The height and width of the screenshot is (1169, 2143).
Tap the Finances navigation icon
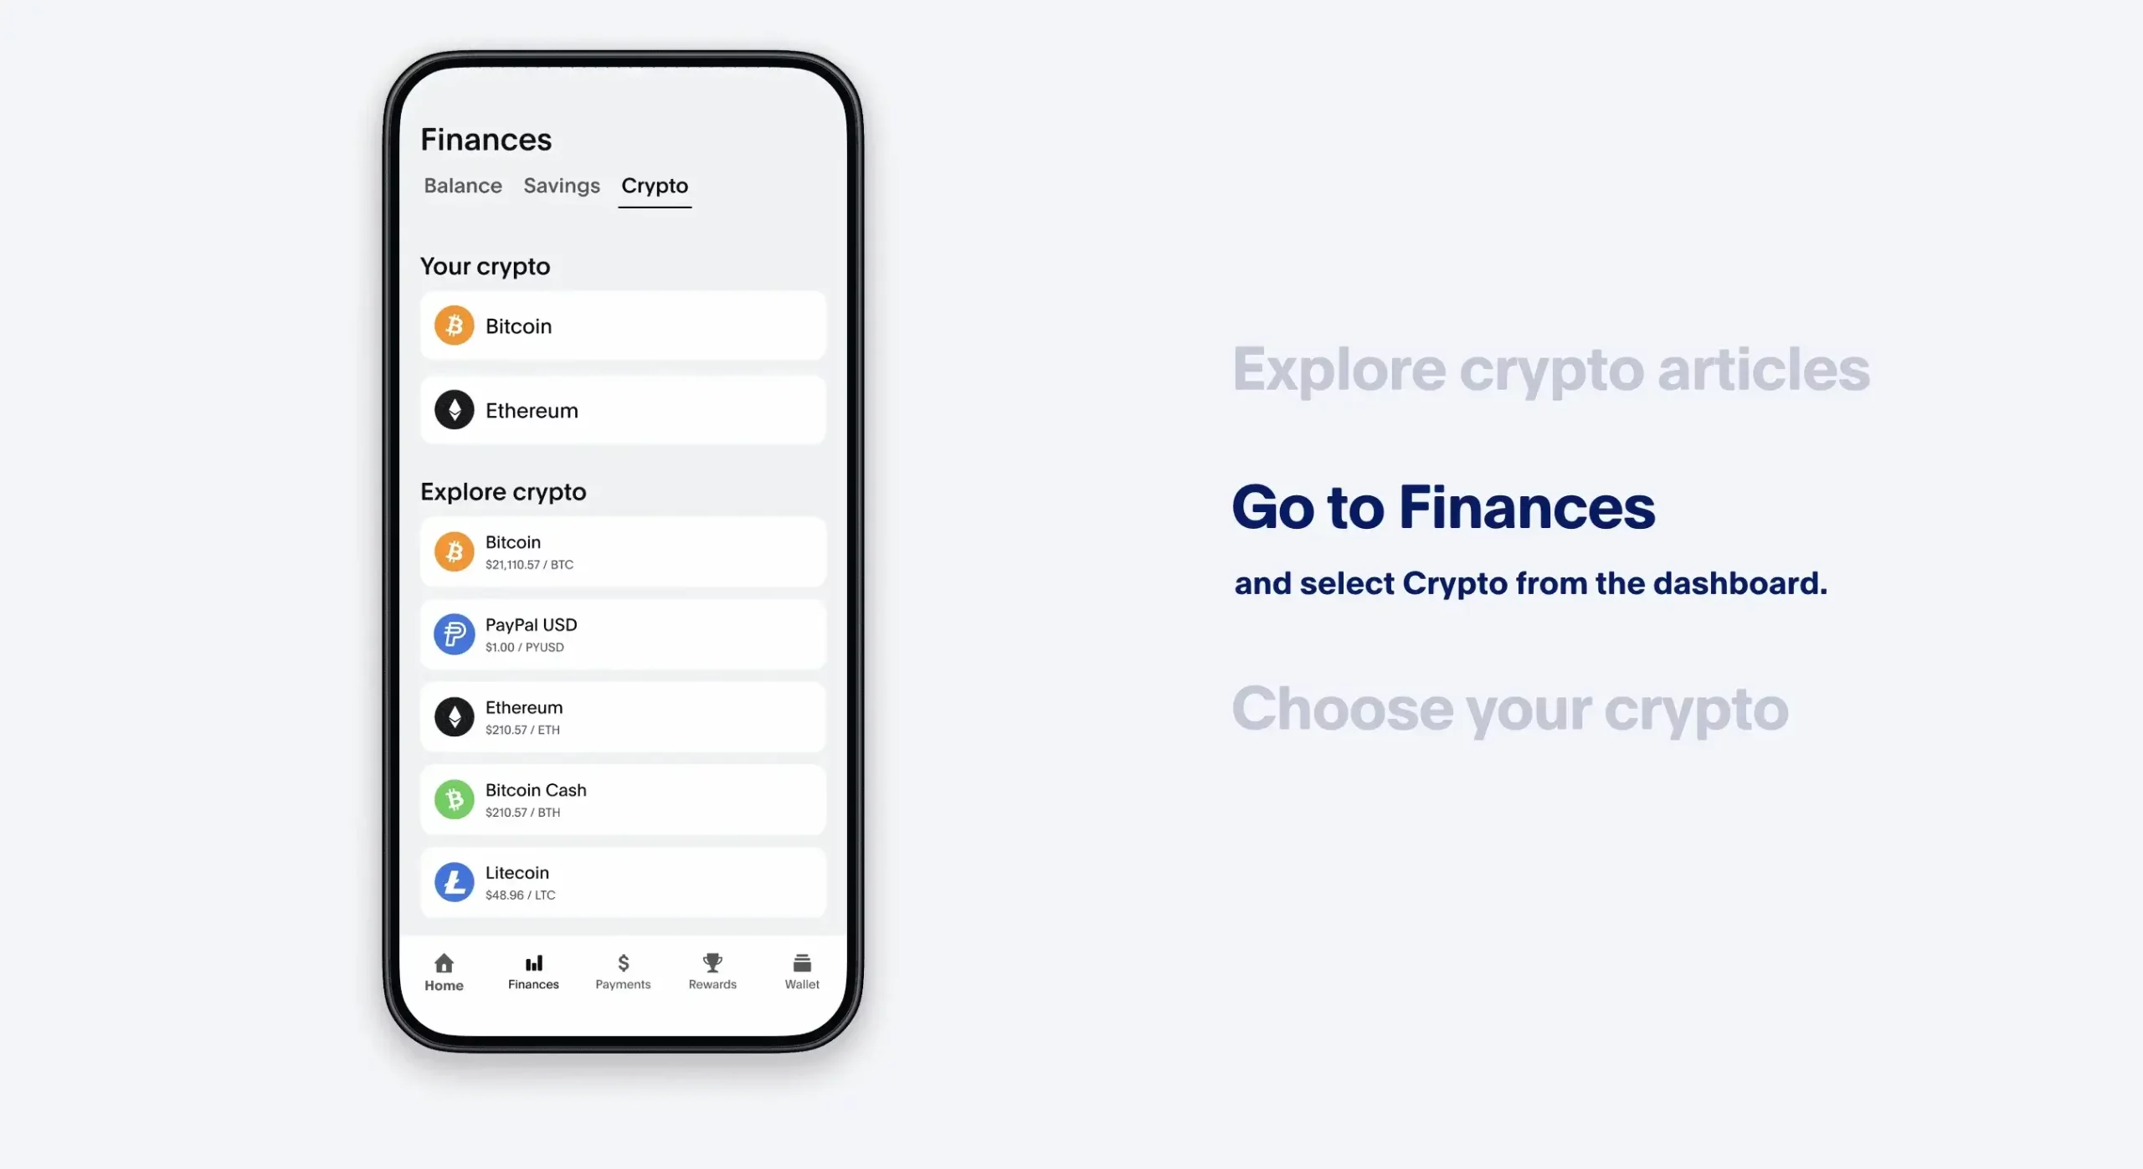tap(533, 972)
